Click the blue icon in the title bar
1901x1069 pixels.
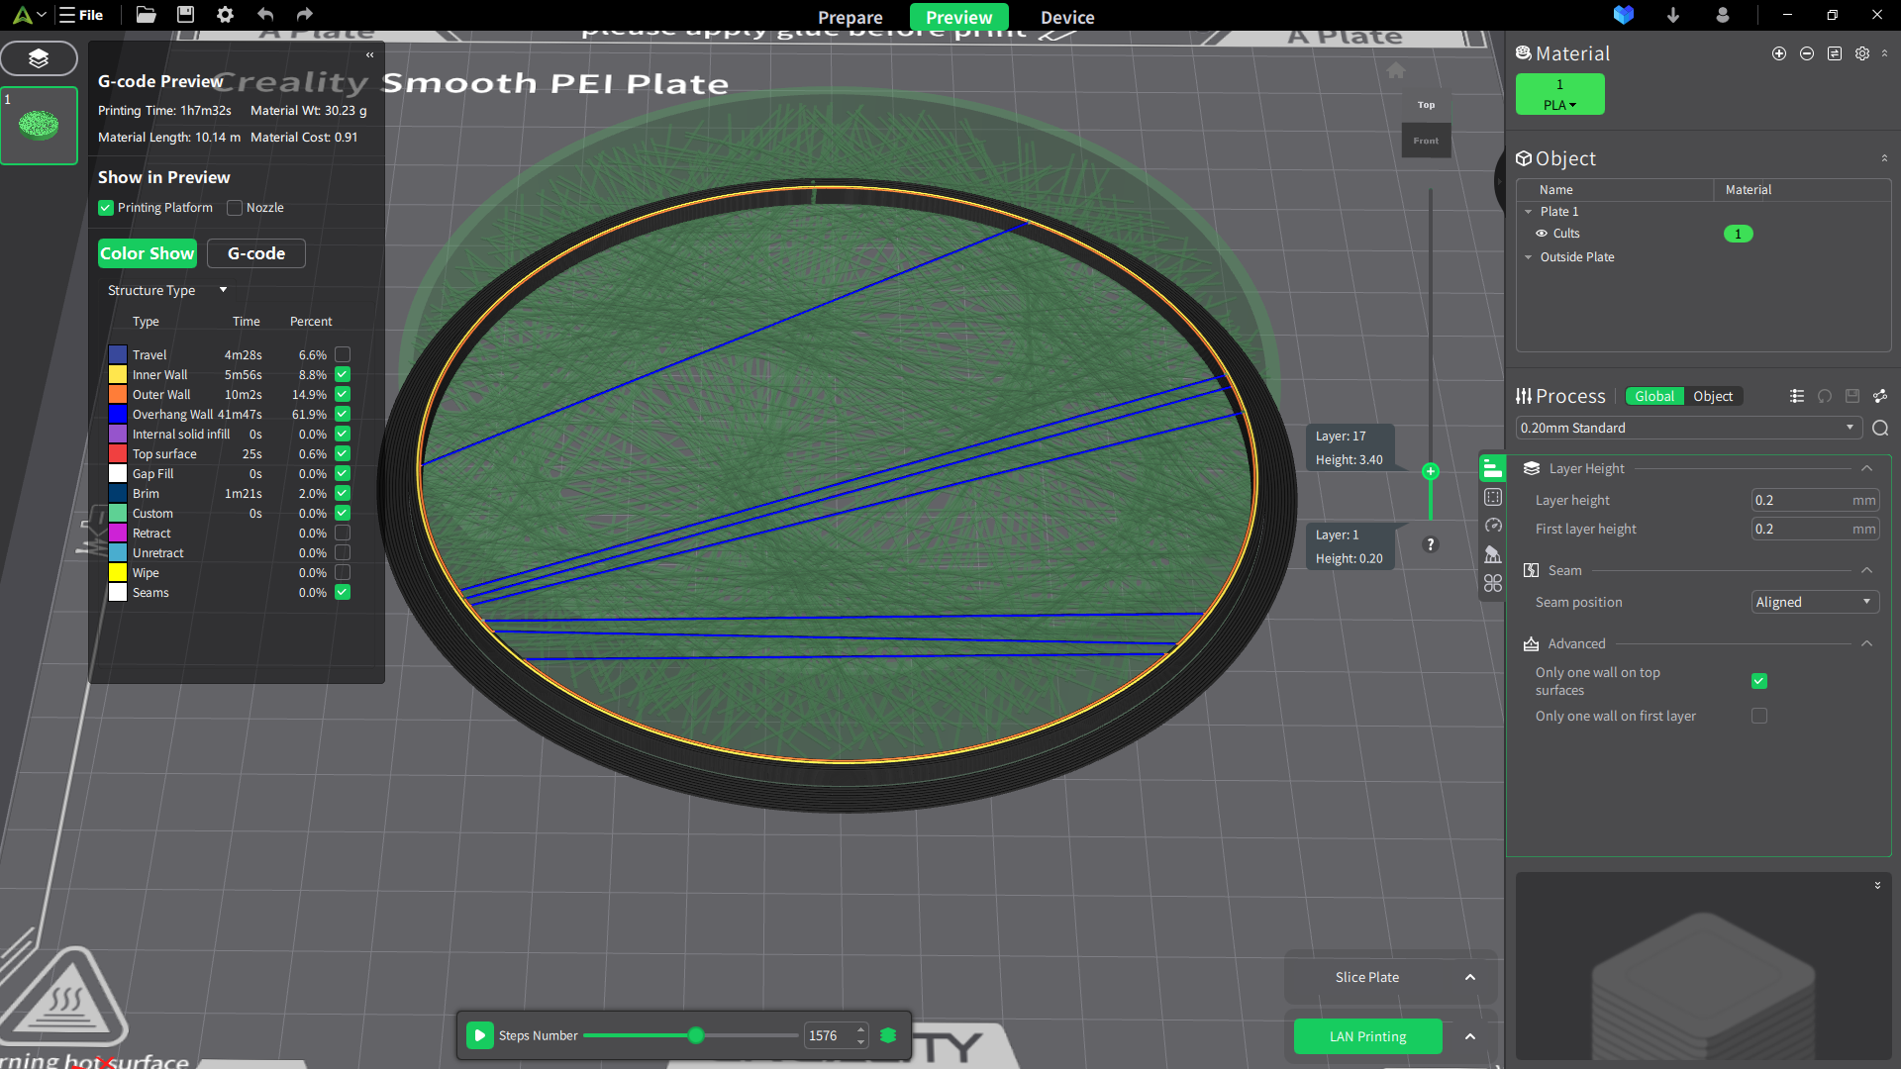(1624, 15)
